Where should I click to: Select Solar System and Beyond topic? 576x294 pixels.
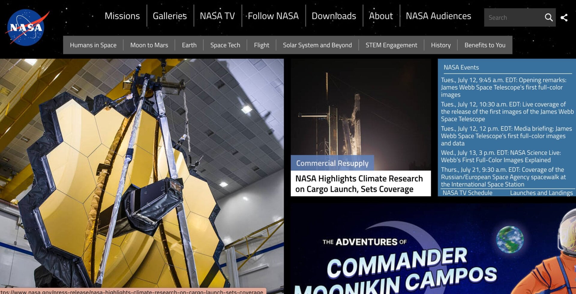pyautogui.click(x=317, y=45)
